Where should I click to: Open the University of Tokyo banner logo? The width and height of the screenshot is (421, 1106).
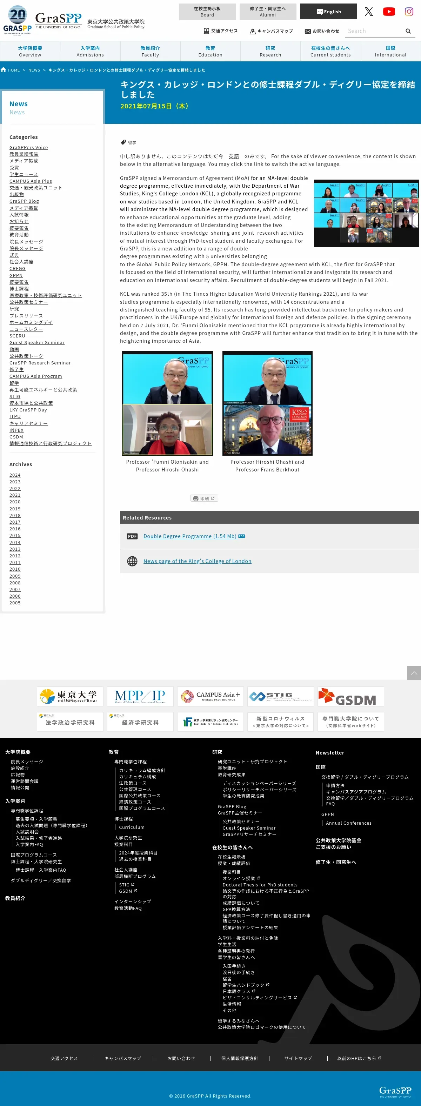[70, 696]
